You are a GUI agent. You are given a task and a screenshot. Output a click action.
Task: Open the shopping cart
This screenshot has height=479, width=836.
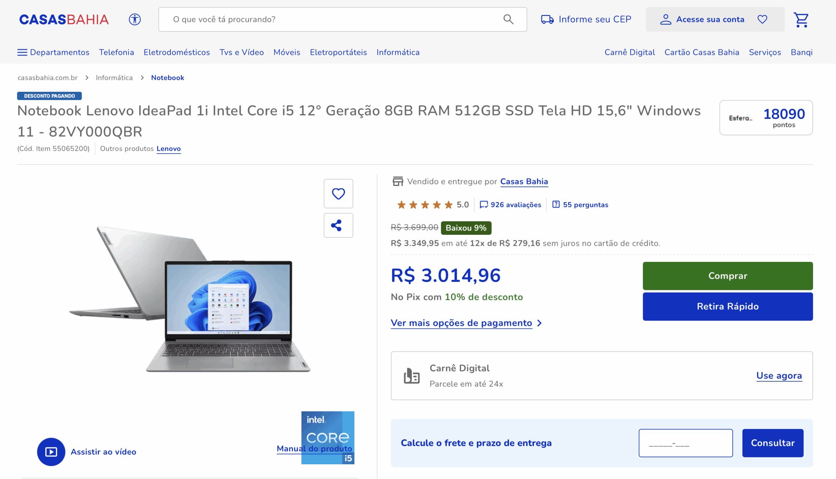pos(800,20)
